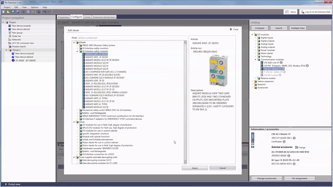The height and width of the screenshot is (187, 333).
Task: Select AS-I COMPMOD K45 SAFE AS-I, 2-CHANNEL
Action: (x=106, y=72)
